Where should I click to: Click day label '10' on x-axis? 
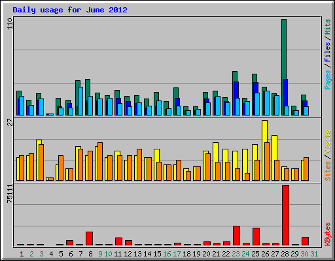coord(108,254)
